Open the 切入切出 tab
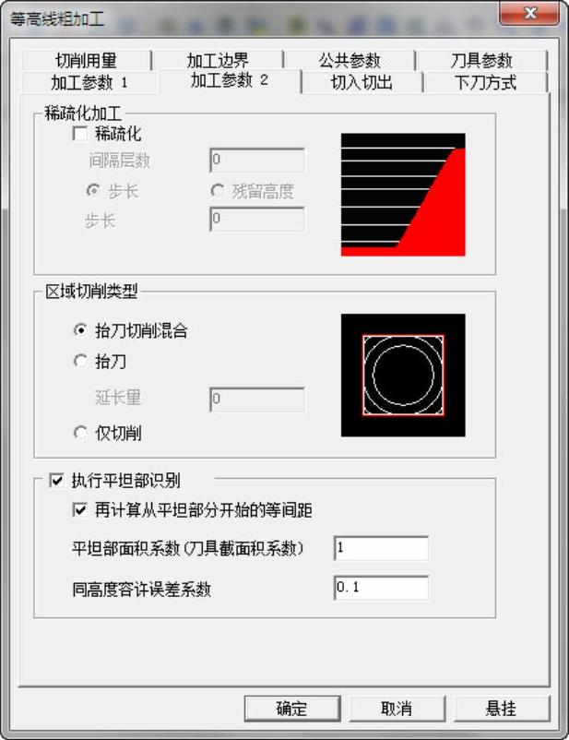 (362, 83)
